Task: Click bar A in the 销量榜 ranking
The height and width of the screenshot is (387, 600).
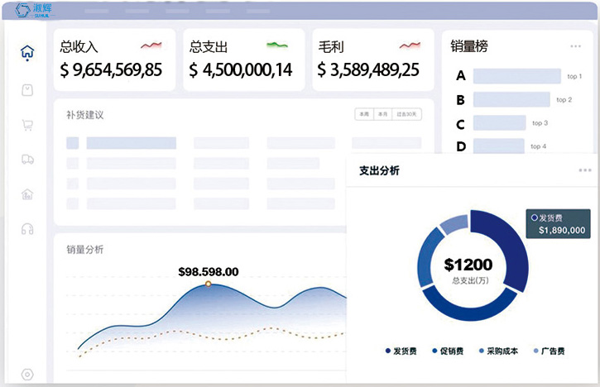Action: click(517, 76)
